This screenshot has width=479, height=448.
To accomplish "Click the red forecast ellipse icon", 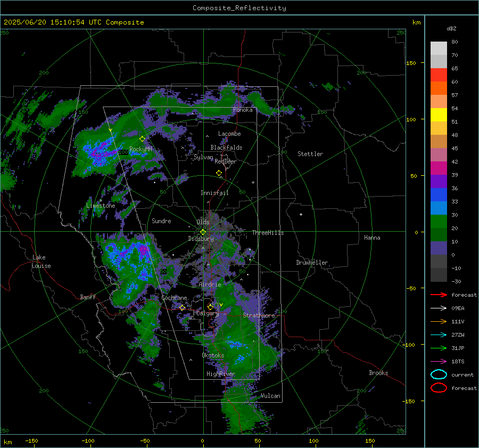I will 439,388.
